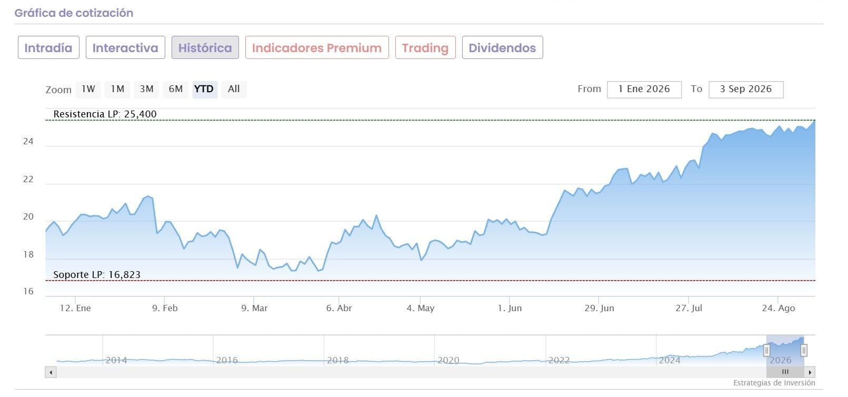Set zoom range to 3M
This screenshot has width=848, height=397.
(146, 89)
